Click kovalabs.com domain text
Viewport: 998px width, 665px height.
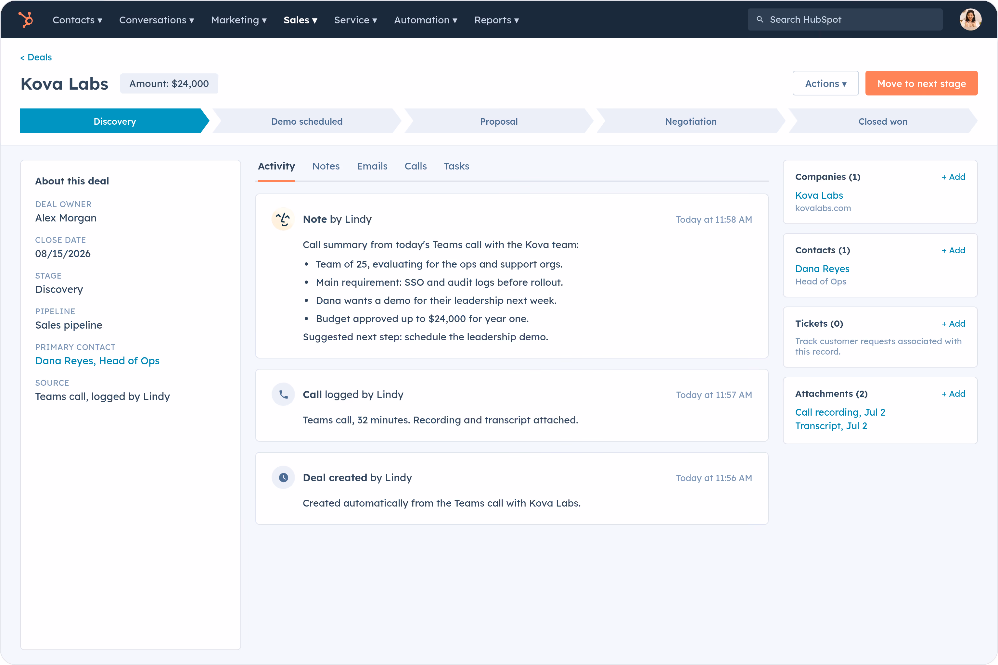(823, 208)
